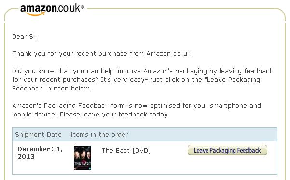Click the Thank you for your recent text

54,54
